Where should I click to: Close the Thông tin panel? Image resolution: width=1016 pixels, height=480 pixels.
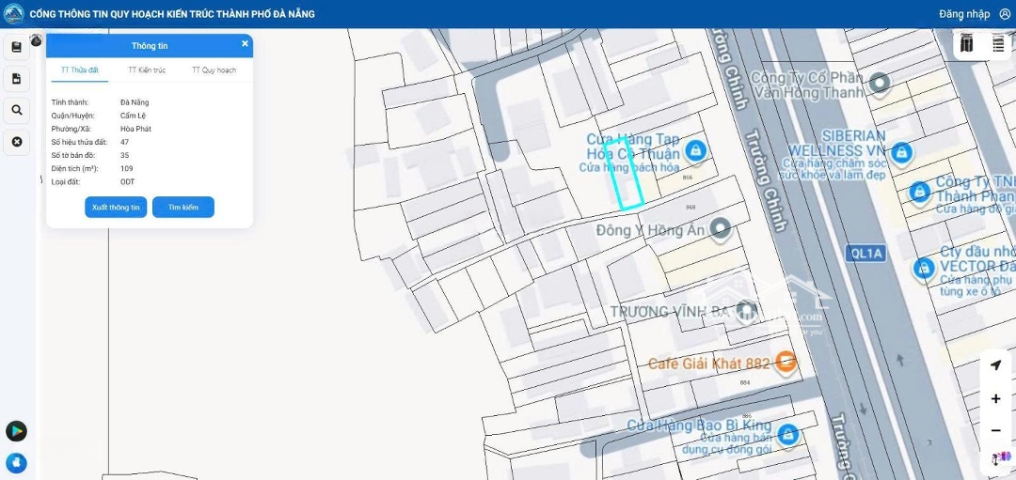pos(245,43)
